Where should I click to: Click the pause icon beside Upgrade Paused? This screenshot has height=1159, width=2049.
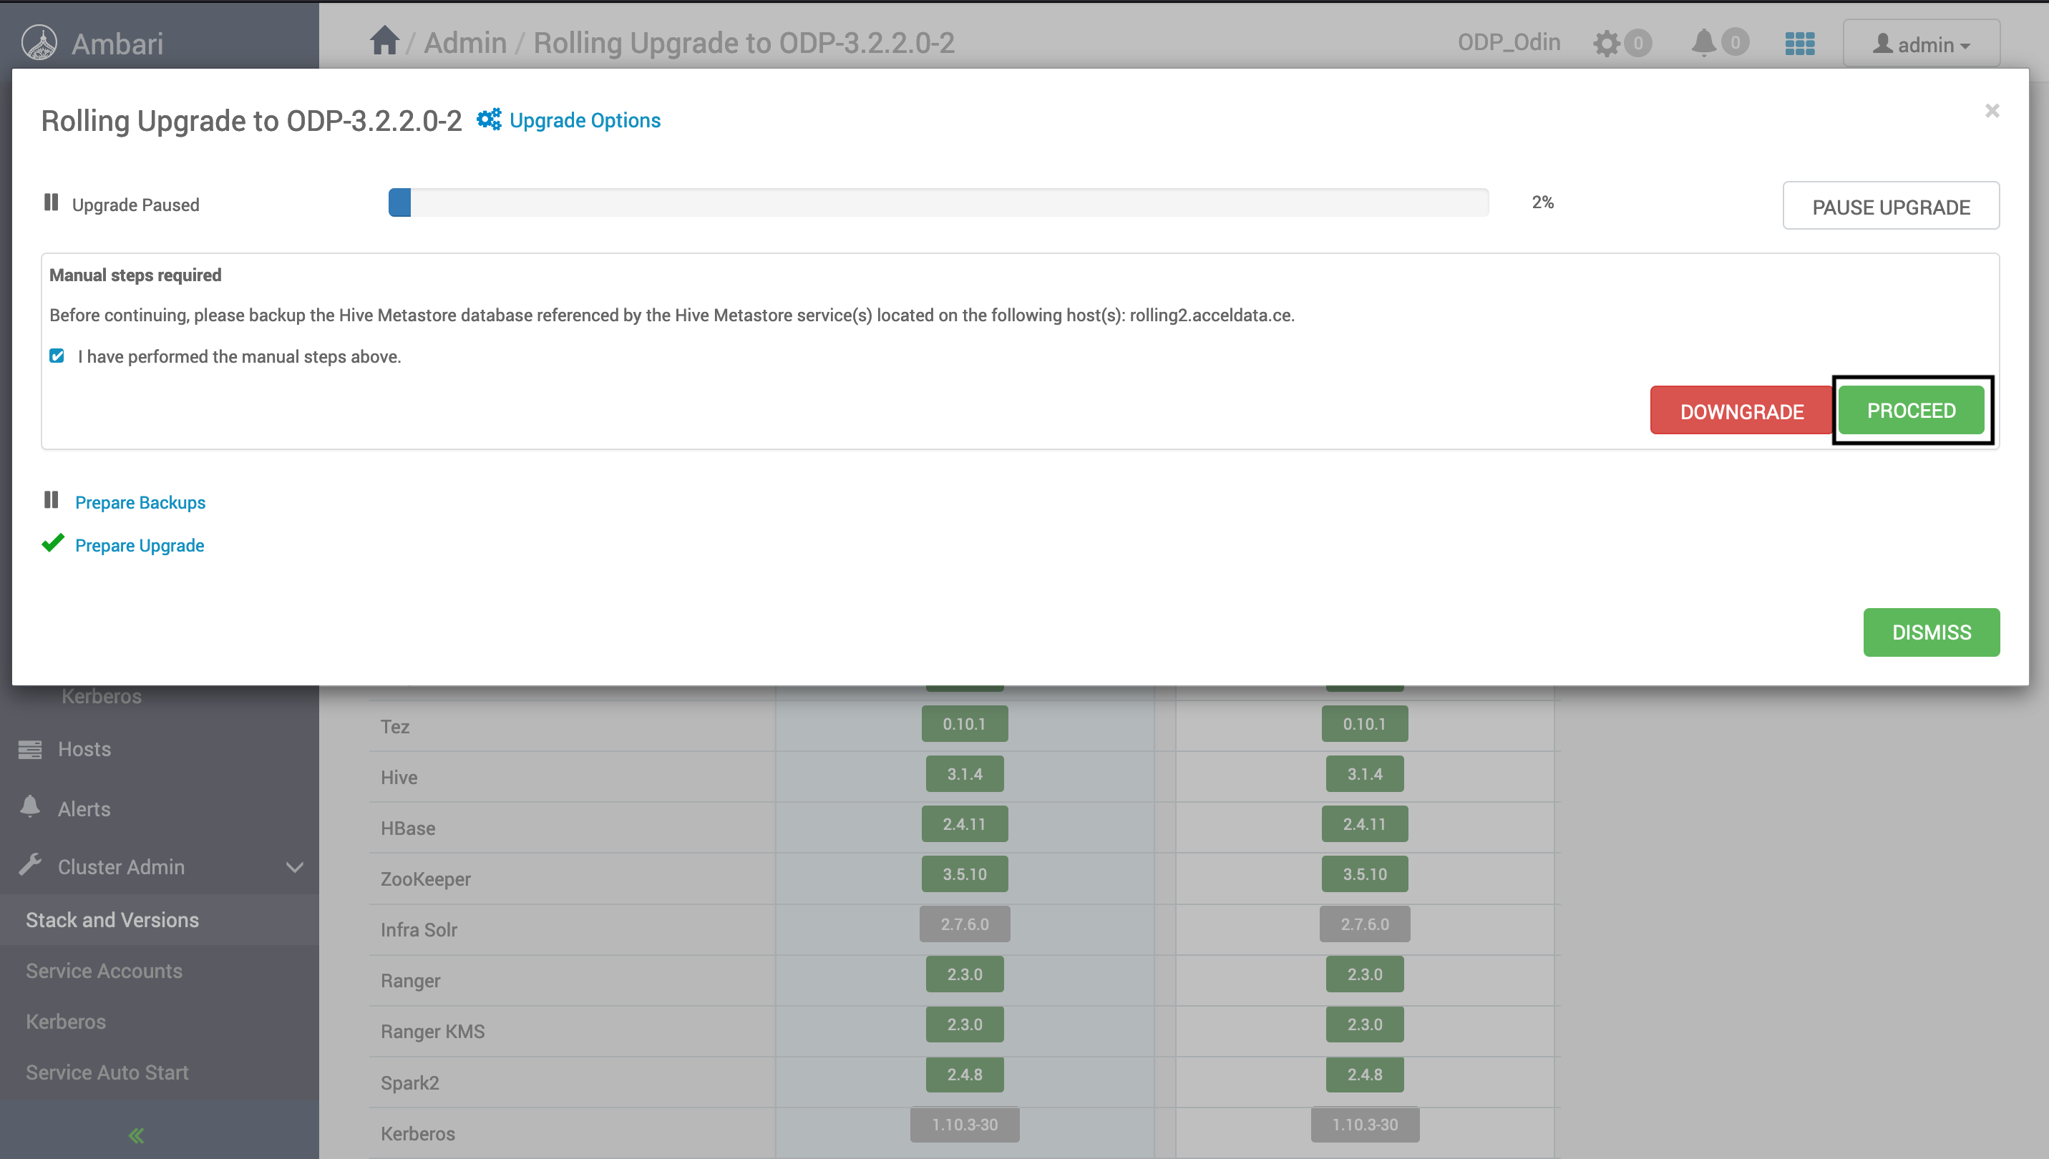click(51, 202)
